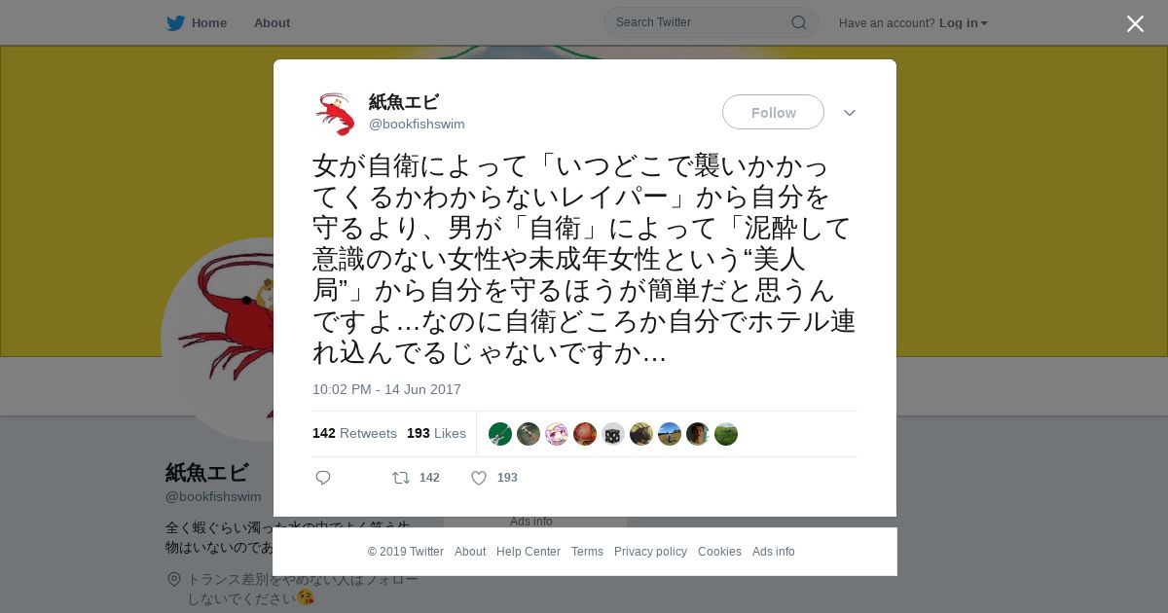1168x613 pixels.
Task: Open the @bookfishswim handle link
Action: (x=417, y=125)
